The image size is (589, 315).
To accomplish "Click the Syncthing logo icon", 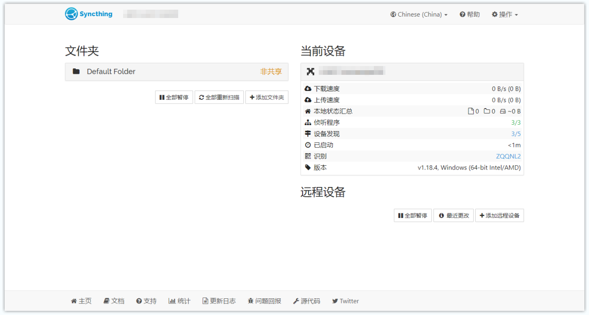I will tap(71, 14).
